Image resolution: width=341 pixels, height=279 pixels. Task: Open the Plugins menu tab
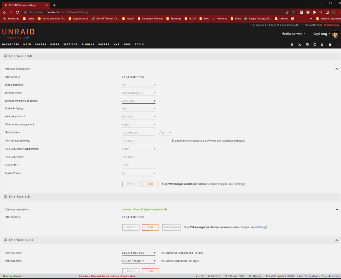coord(88,44)
